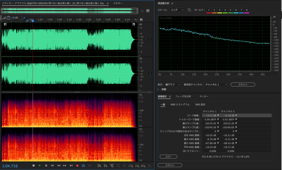The width and height of the screenshot is (282, 170).
Task: Click the HUD volume knob
Action: [9, 18]
